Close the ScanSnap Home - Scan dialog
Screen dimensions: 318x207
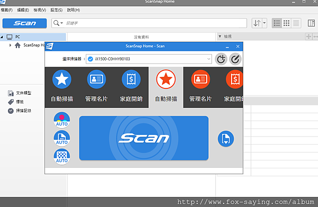(238, 47)
